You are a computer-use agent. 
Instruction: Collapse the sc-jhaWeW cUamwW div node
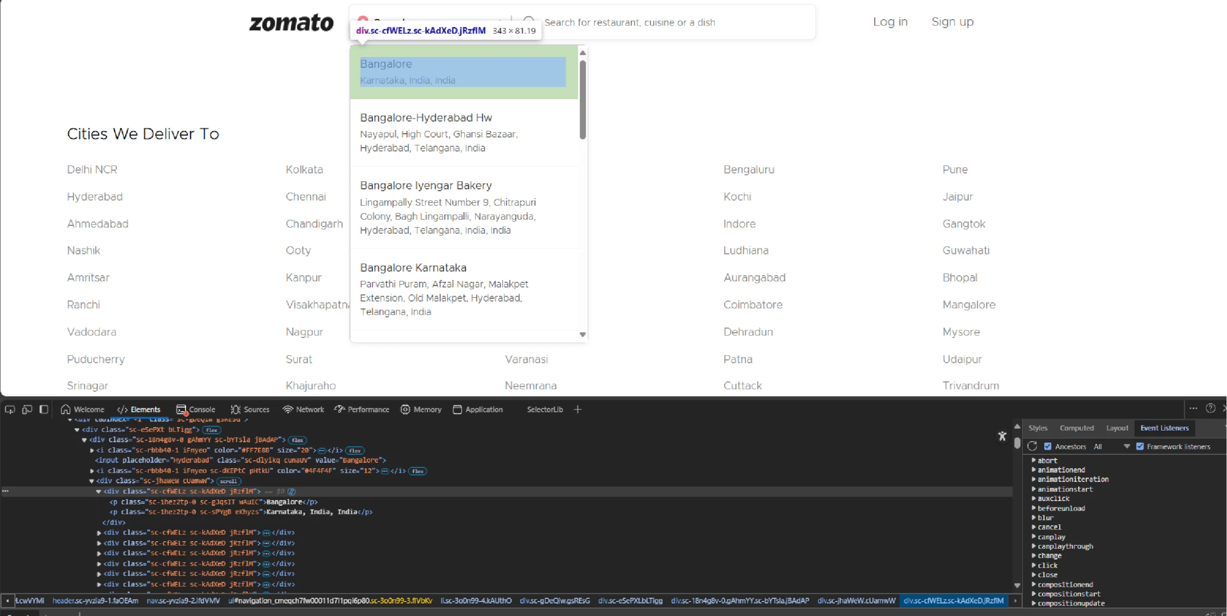click(92, 481)
